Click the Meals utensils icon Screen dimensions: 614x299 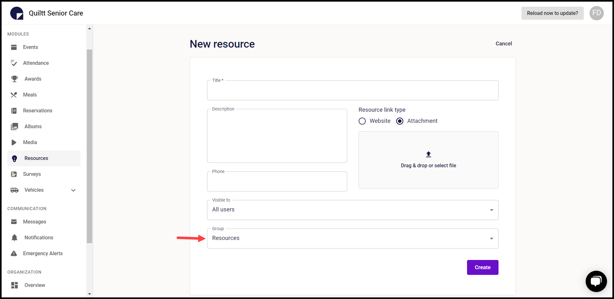[x=14, y=95]
